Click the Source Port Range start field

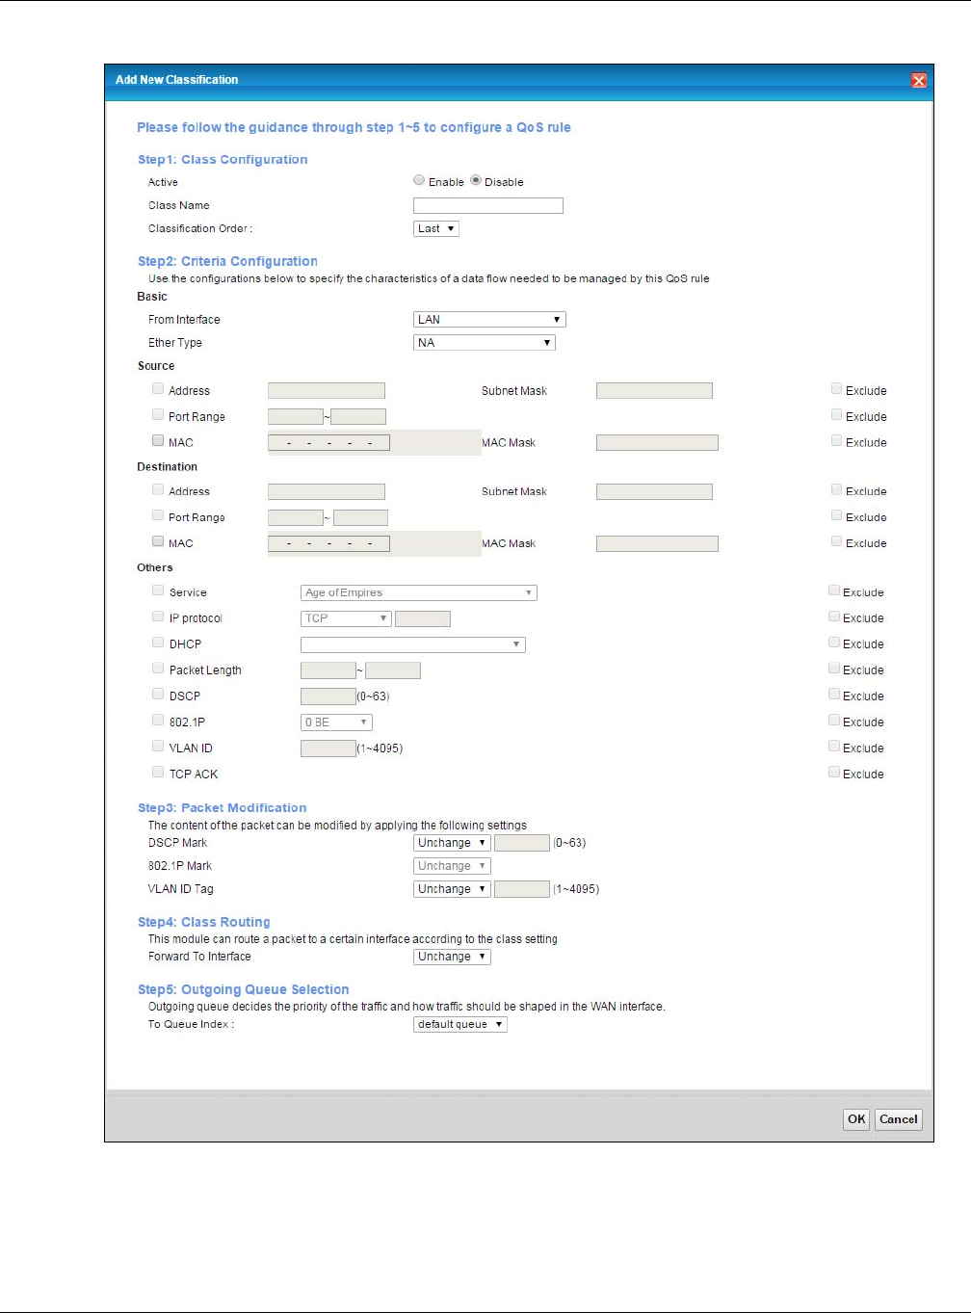[x=296, y=417]
